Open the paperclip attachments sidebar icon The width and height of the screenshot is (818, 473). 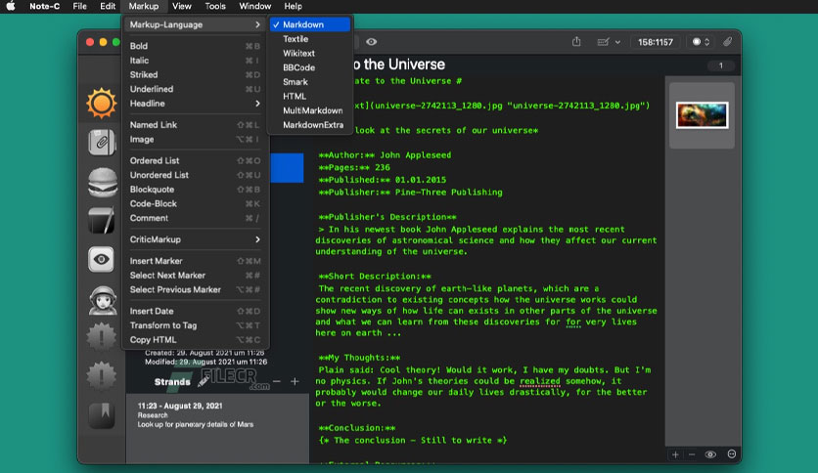pos(101,142)
